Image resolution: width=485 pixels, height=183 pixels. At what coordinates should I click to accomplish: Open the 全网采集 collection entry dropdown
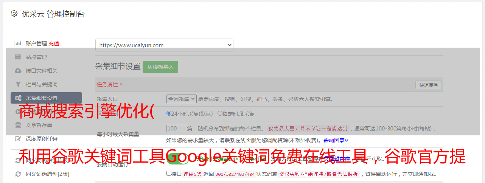pos(182,99)
